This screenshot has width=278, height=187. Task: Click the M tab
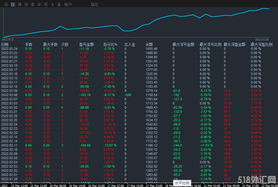pyautogui.click(x=53, y=5)
